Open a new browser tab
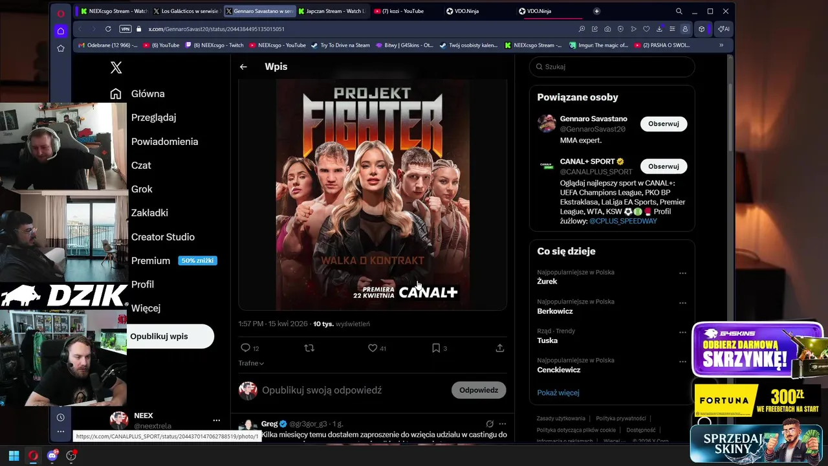828x466 pixels. 596,11
